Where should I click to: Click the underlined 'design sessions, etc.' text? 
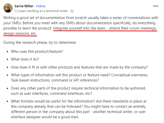pyautogui.click(x=20, y=33)
